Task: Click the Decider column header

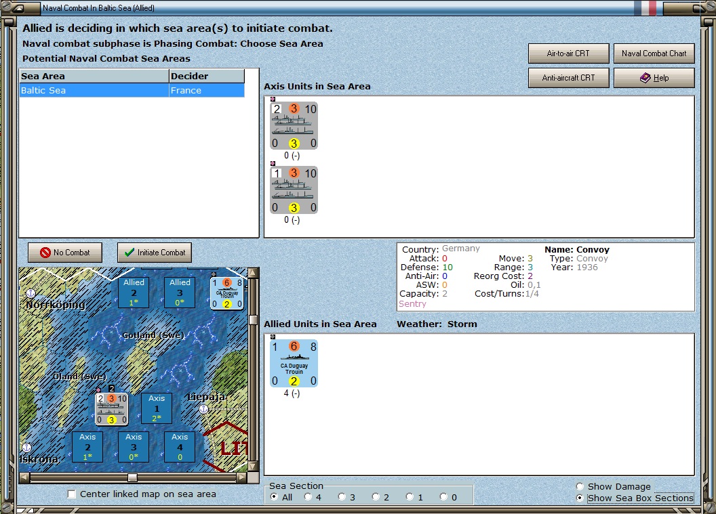Action: 207,76
